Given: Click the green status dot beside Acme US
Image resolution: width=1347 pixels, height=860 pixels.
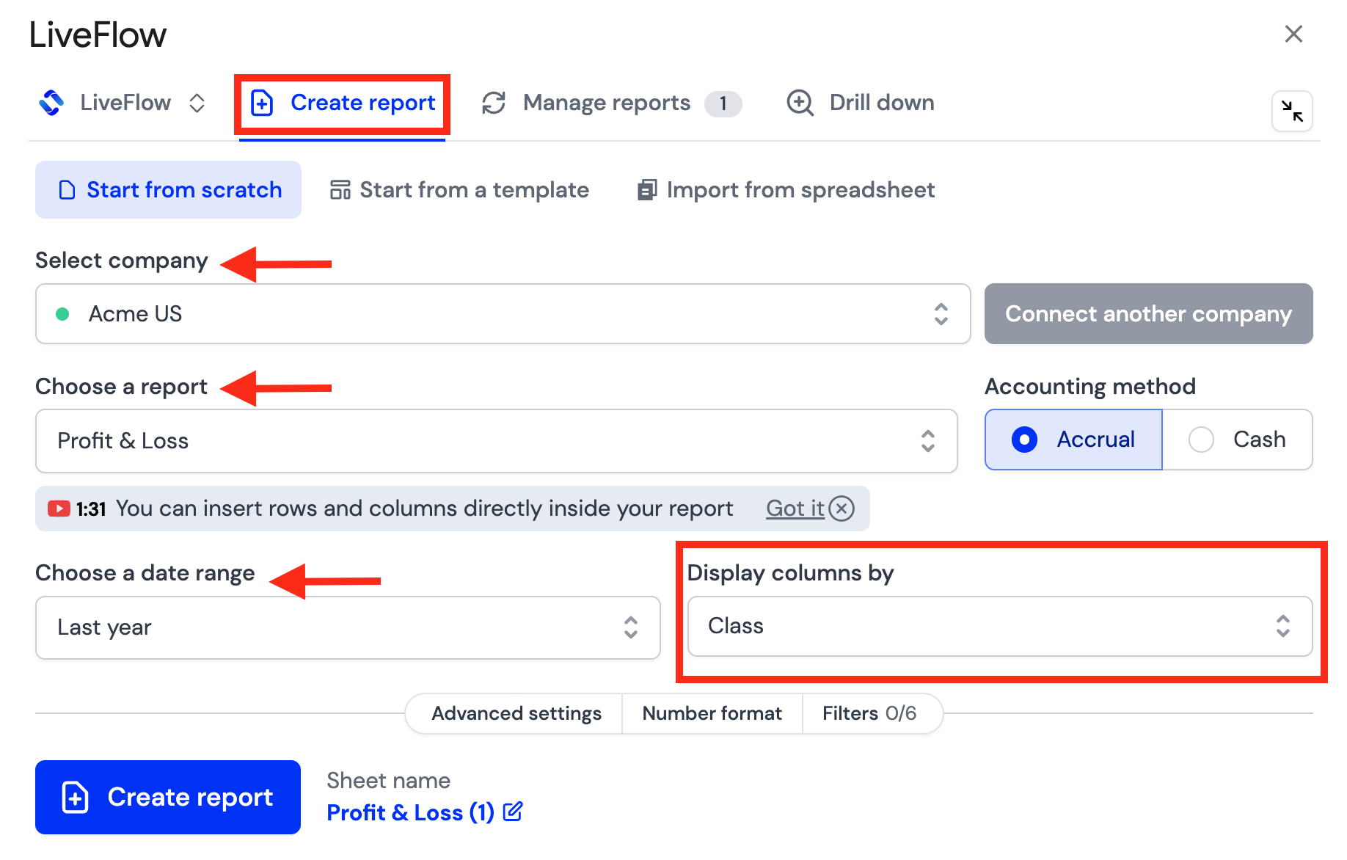Looking at the screenshot, I should pyautogui.click(x=62, y=314).
